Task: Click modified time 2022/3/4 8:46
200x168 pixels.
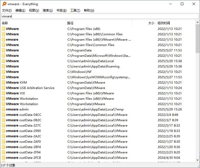Action: tap(168, 115)
